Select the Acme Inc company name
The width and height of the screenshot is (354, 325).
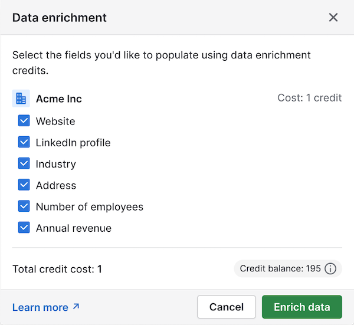58,99
